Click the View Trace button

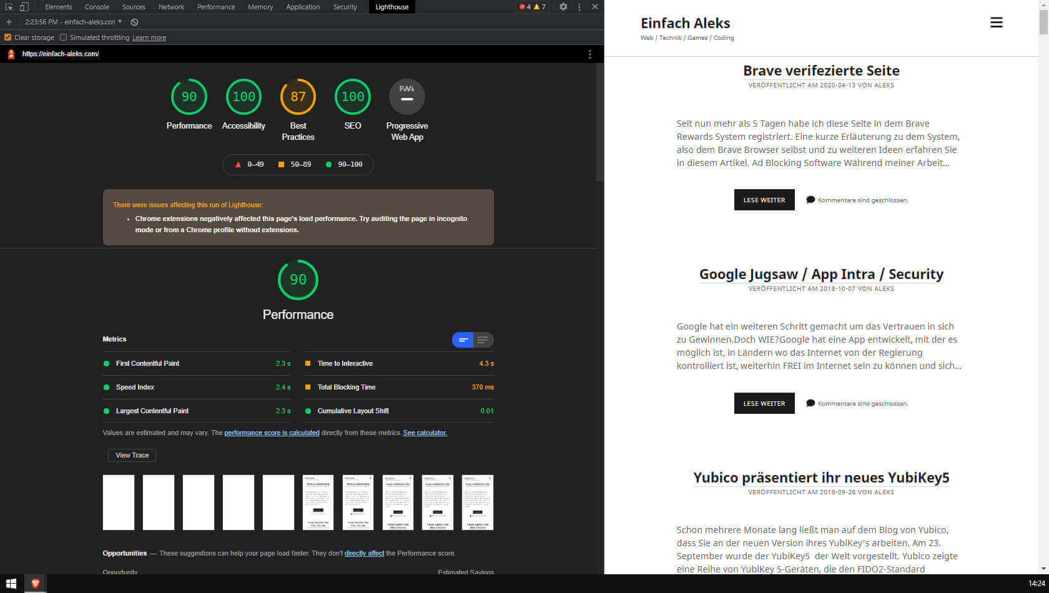click(x=132, y=455)
